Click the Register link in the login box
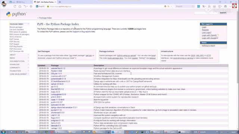This screenshot has height=134, width=239. [x=205, y=30]
